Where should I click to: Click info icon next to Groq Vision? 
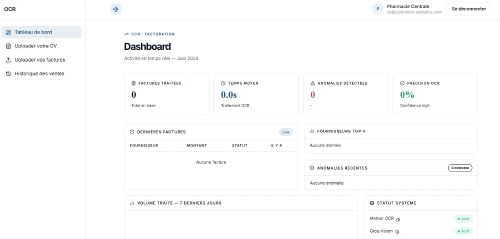click(x=397, y=232)
